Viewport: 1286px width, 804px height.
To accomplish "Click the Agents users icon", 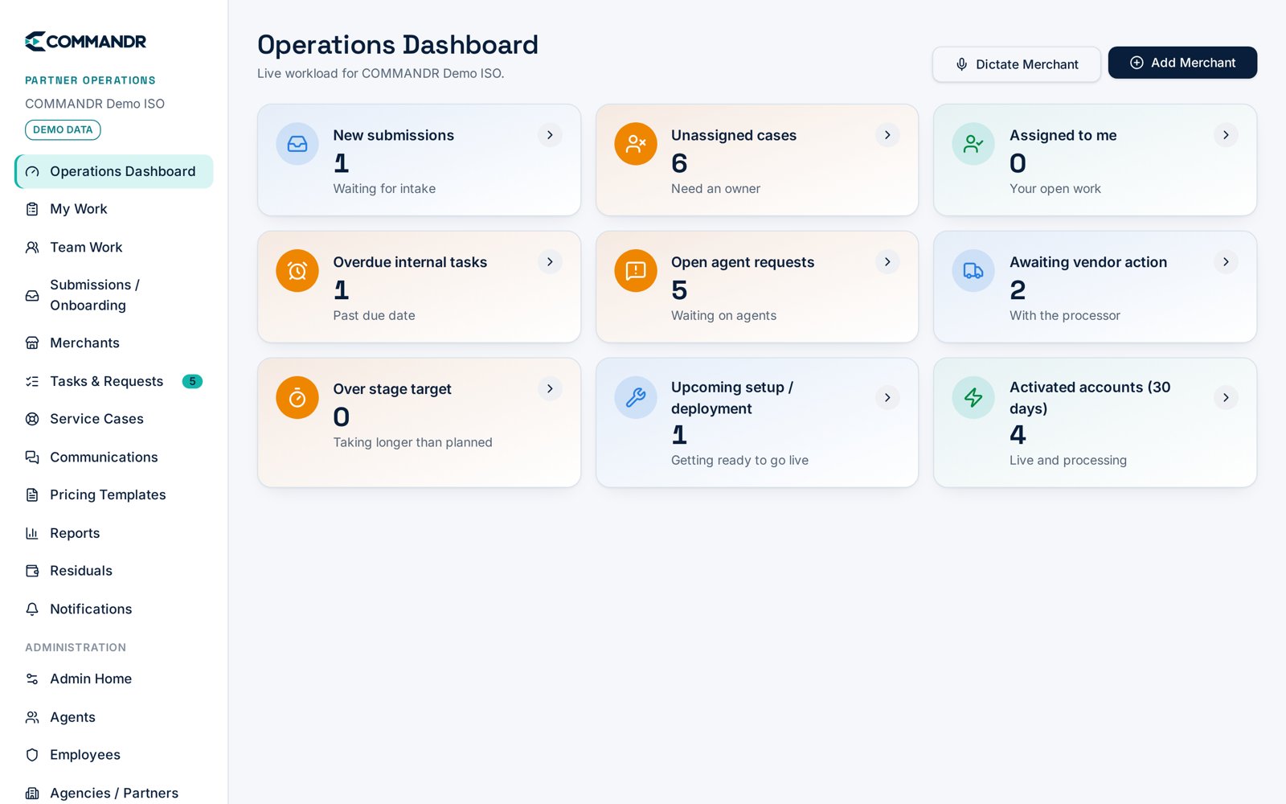I will coord(32,717).
